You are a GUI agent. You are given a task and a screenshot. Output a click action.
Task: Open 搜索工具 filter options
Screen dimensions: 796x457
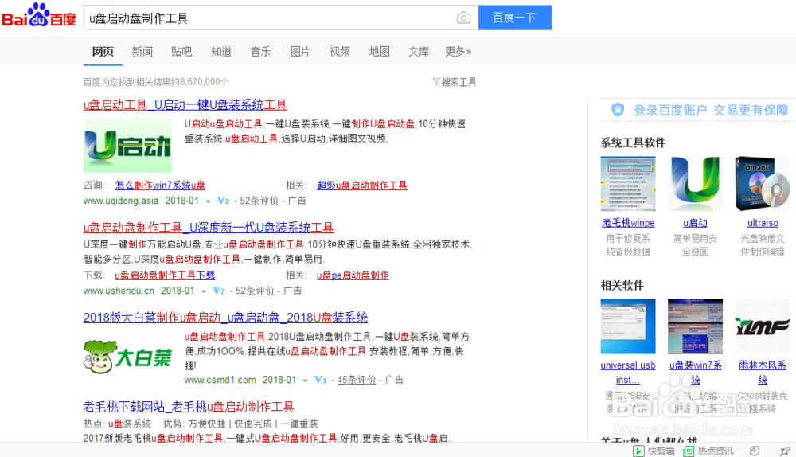point(455,82)
